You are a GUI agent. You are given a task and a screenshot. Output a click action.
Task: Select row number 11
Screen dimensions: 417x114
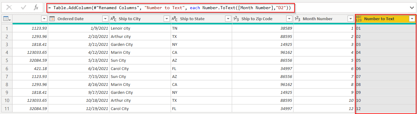point(7,108)
